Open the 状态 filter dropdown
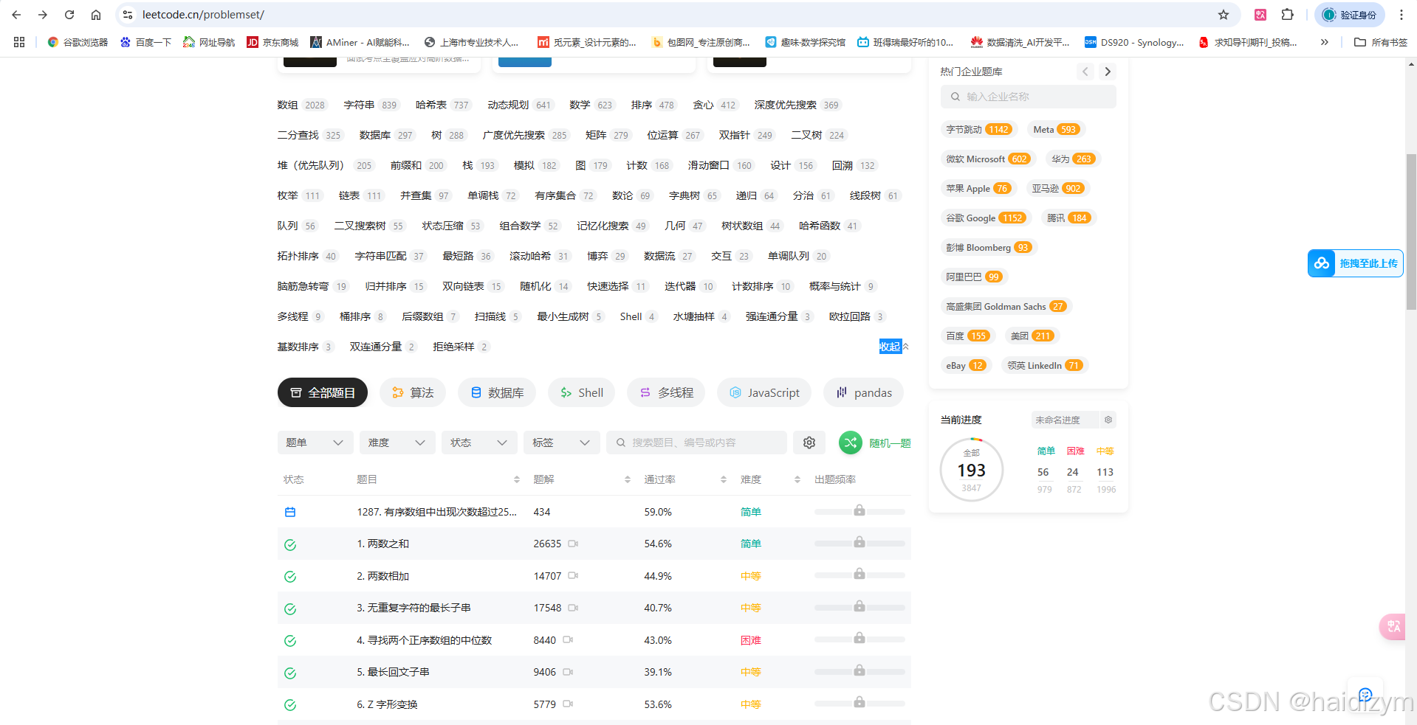The image size is (1417, 725). (x=479, y=443)
